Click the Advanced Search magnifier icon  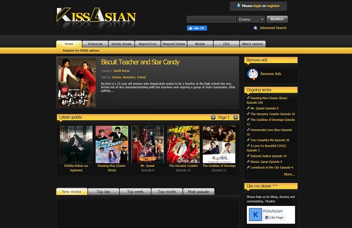click(x=255, y=28)
